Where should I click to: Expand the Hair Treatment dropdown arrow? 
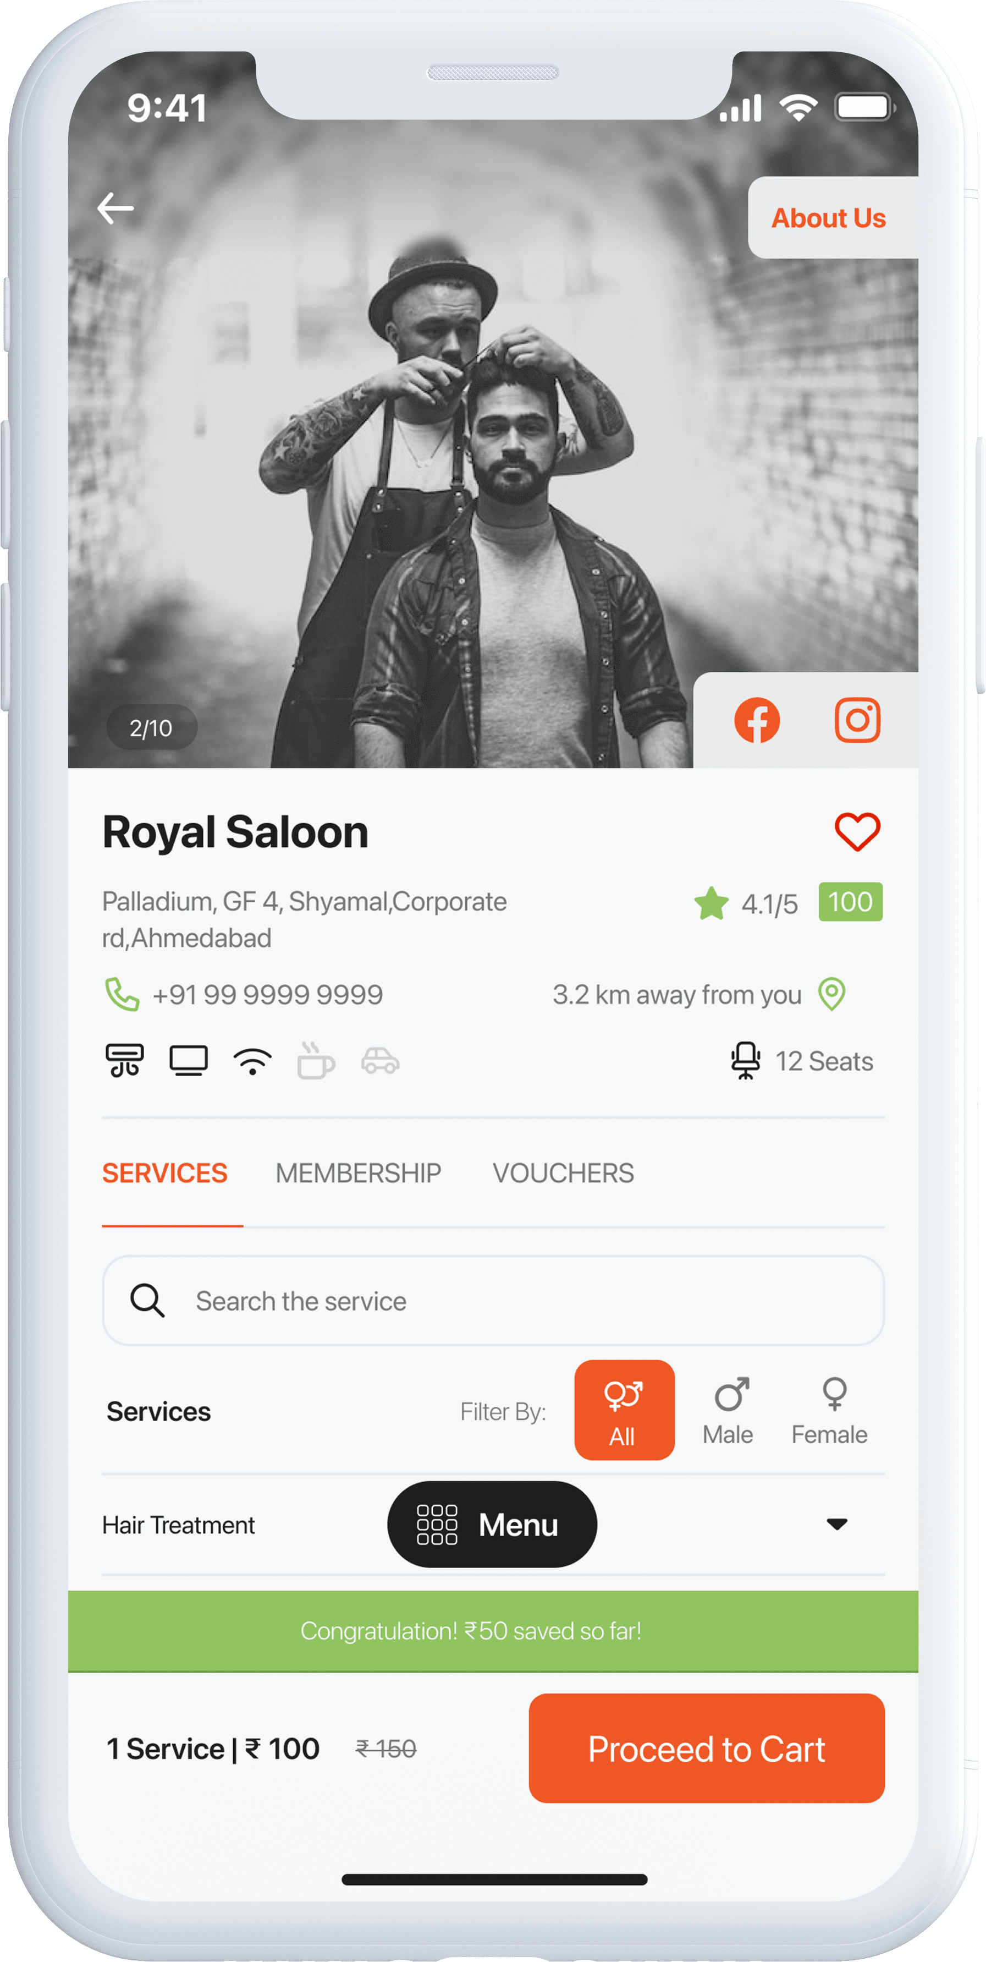[x=837, y=1524]
